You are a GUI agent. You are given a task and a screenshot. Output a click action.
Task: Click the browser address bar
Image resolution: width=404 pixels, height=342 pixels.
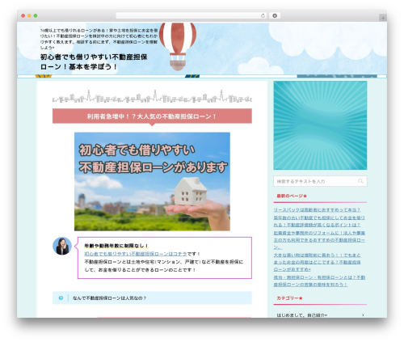point(191,15)
